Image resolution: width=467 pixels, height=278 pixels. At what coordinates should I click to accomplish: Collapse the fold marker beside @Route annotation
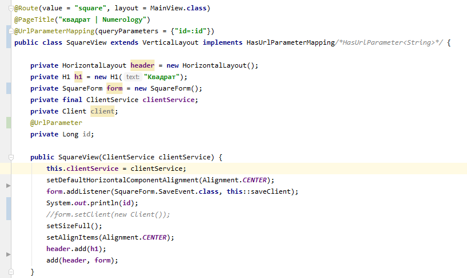click(x=11, y=8)
